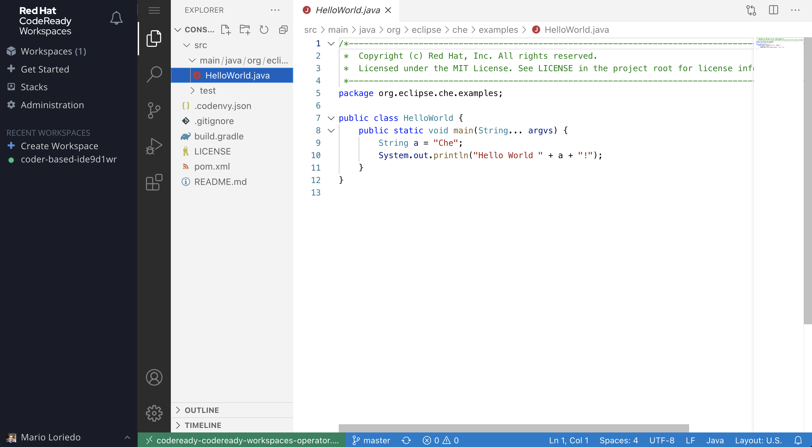Synchronize changes in status bar
Image resolution: width=812 pixels, height=447 pixels.
(406, 440)
